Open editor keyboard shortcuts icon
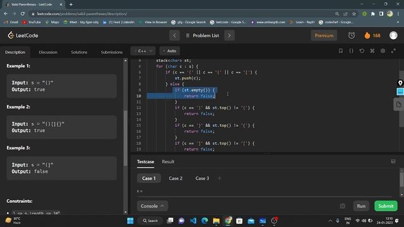Screen dimensions: 404x227 [x=372, y=50]
